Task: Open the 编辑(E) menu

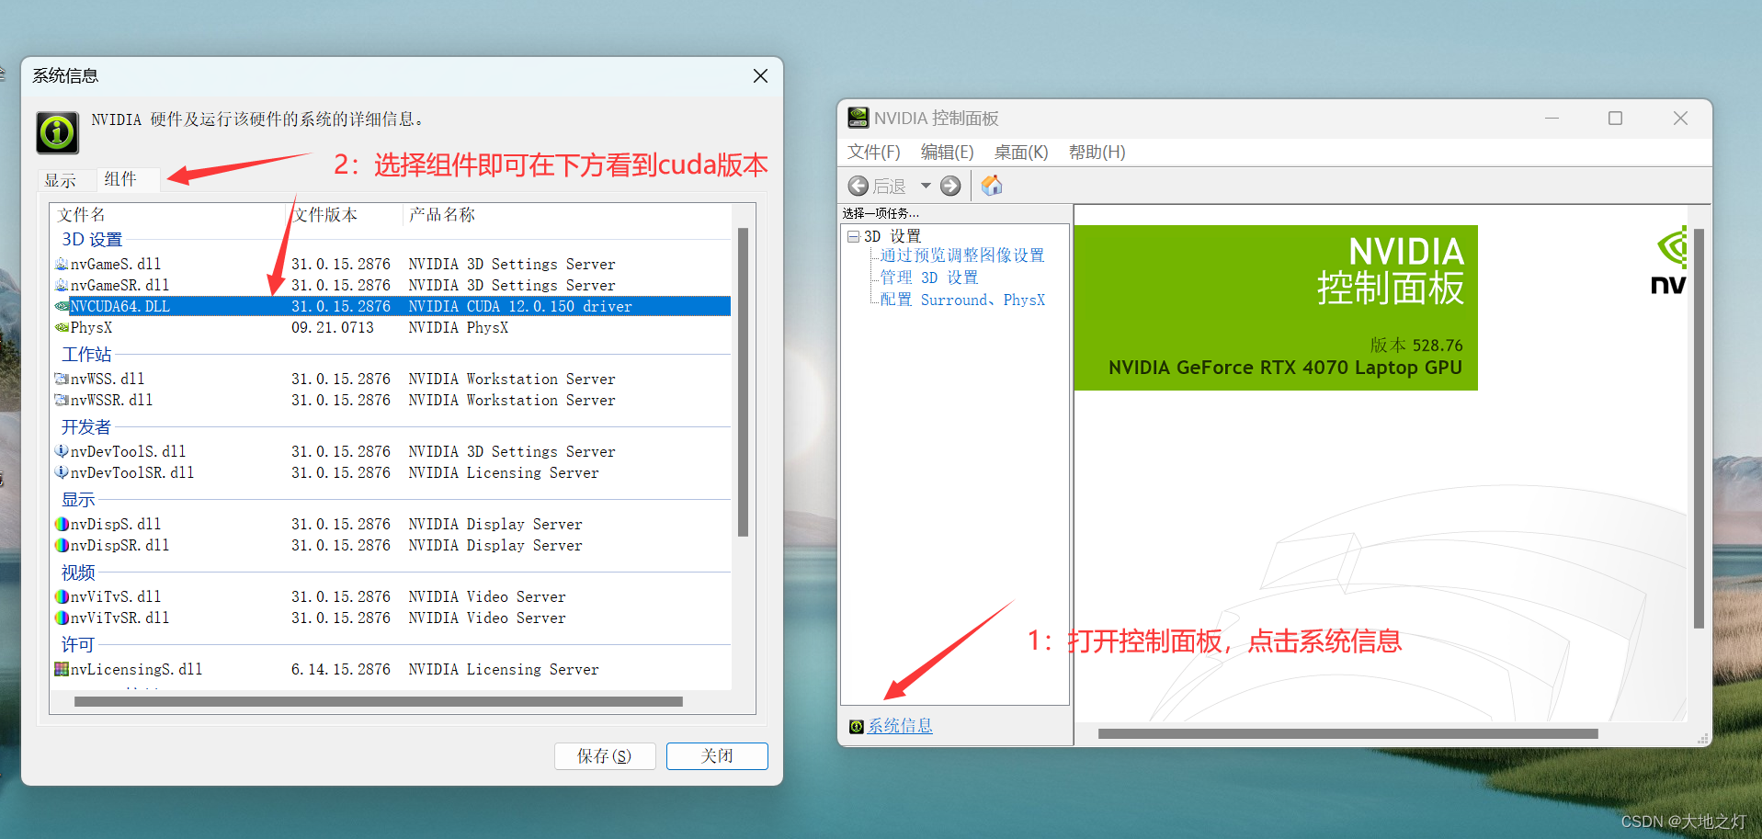Action: (947, 152)
